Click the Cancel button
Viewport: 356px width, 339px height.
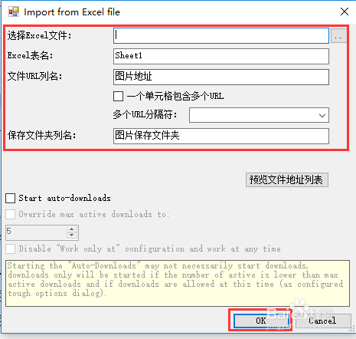(x=322, y=321)
